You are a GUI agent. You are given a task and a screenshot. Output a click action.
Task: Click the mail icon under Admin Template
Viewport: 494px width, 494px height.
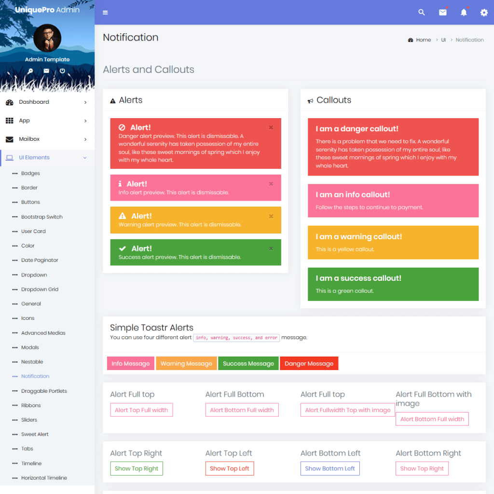(x=47, y=71)
